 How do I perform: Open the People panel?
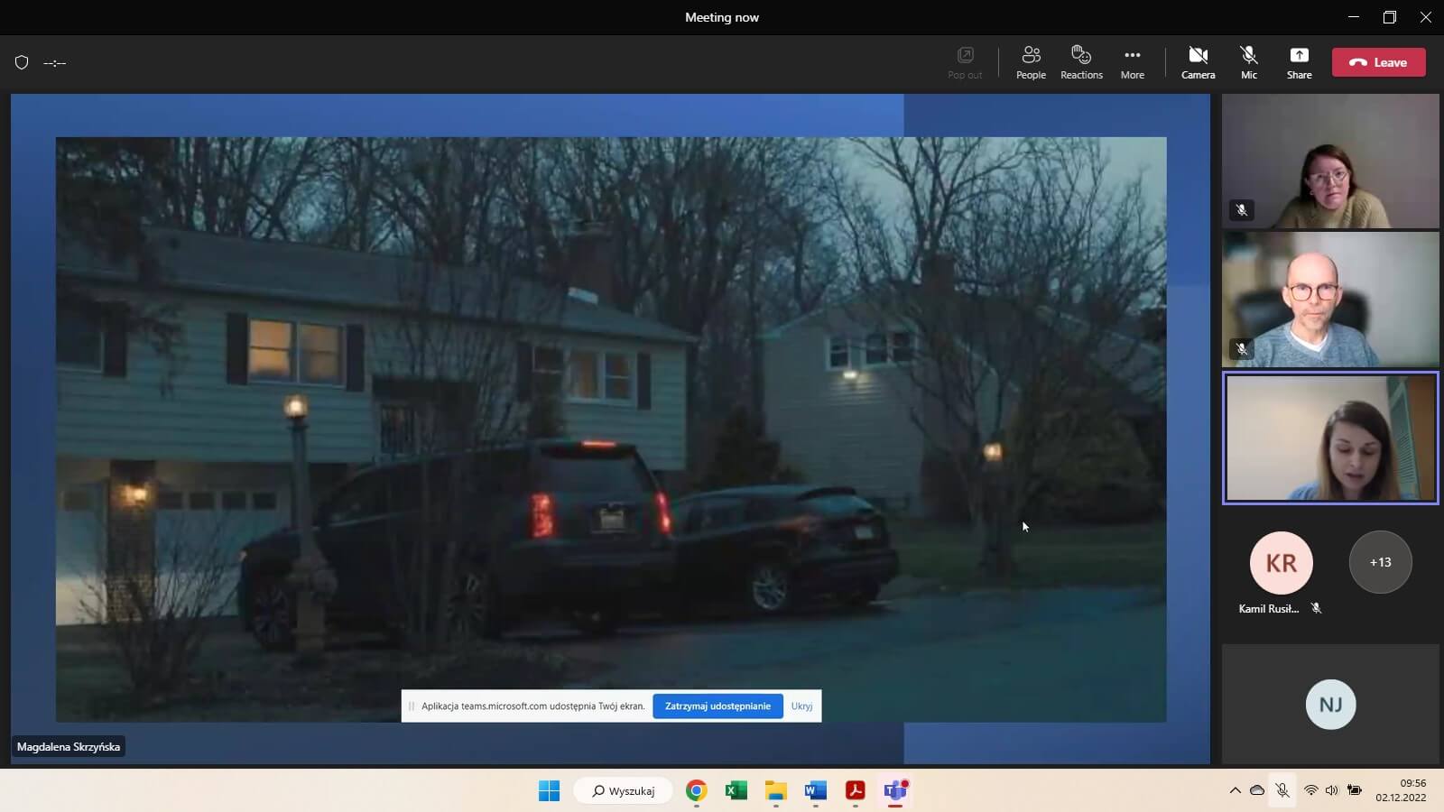[x=1031, y=62]
